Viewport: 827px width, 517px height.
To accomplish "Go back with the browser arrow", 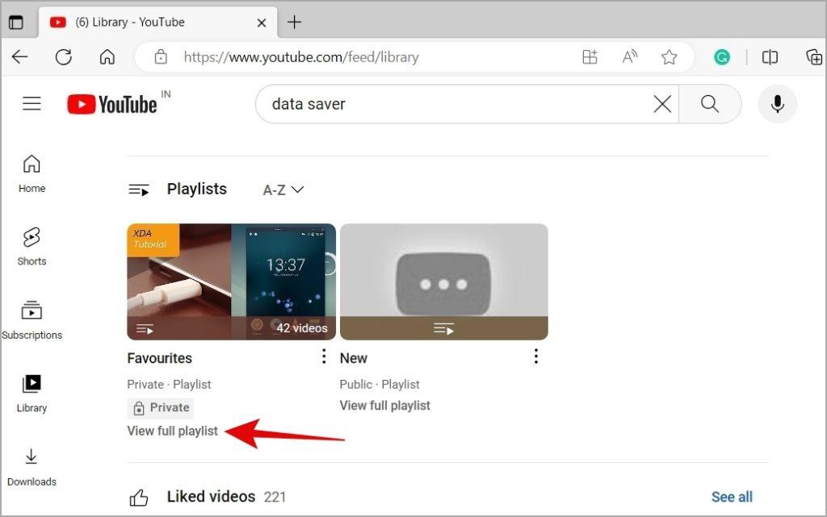I will pyautogui.click(x=20, y=56).
